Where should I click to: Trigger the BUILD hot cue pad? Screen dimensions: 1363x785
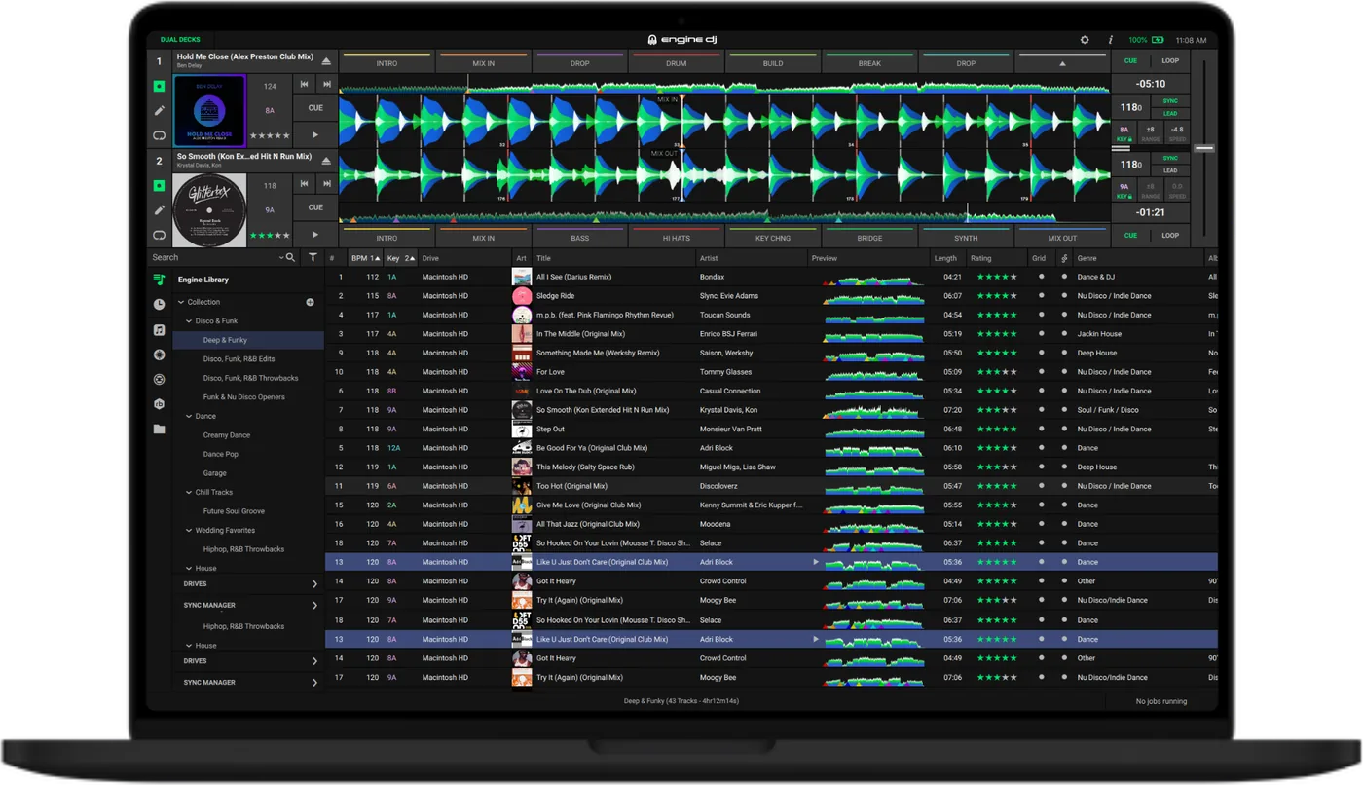tap(773, 62)
